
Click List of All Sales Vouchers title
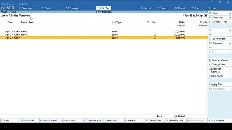(x=15, y=16)
